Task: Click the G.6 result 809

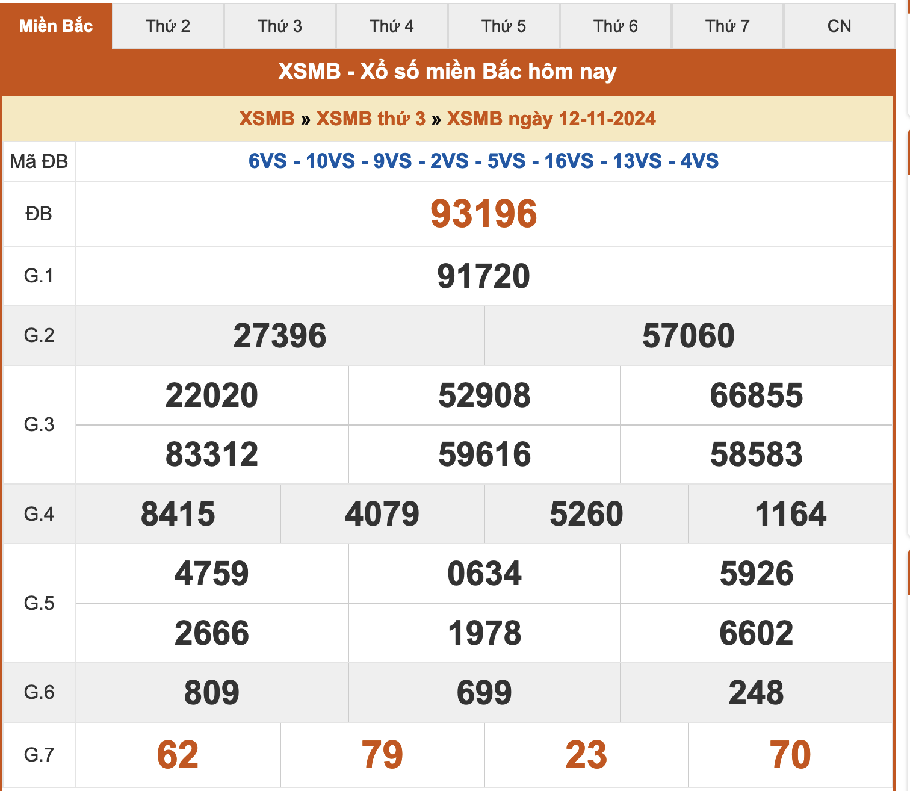Action: pos(212,693)
